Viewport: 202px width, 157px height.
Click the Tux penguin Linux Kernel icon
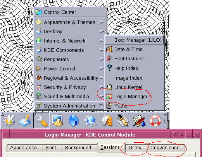109,87
